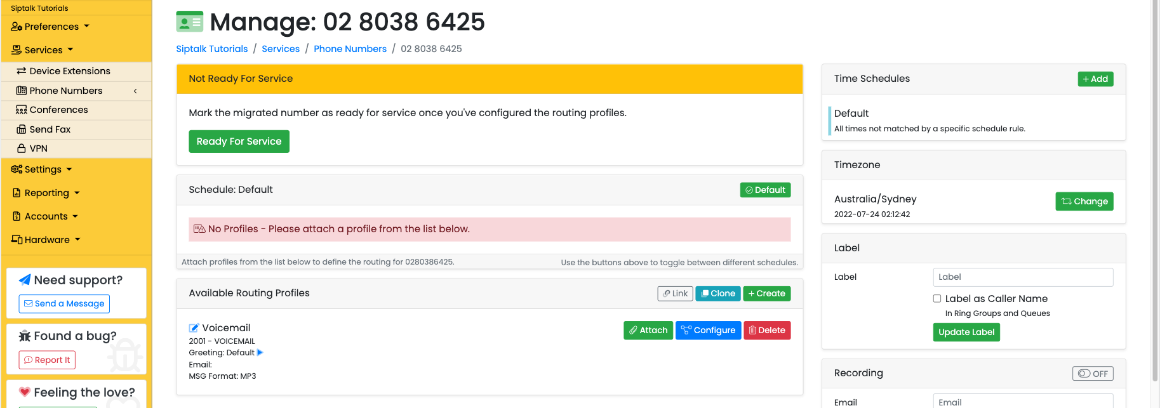1160x408 pixels.
Task: Check the Label as Caller Name checkbox
Action: tap(937, 298)
